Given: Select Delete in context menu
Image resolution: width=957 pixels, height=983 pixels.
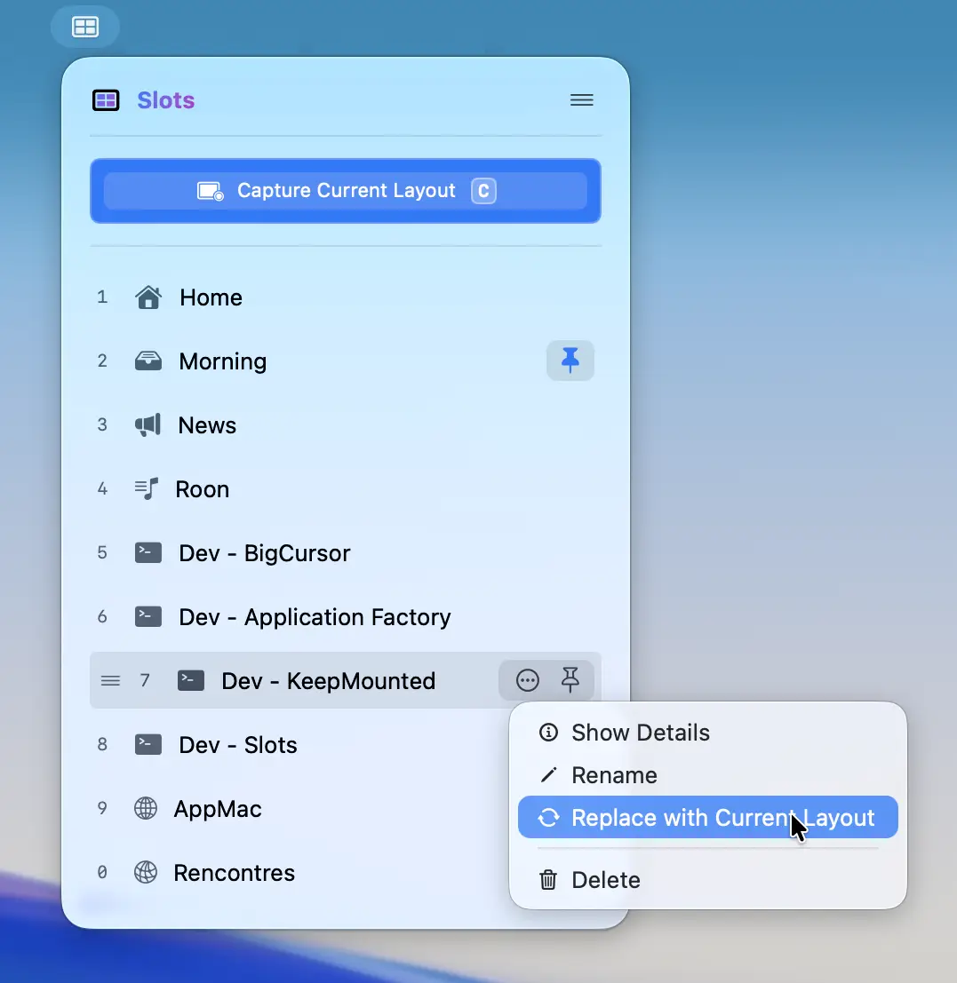Looking at the screenshot, I should coord(708,880).
